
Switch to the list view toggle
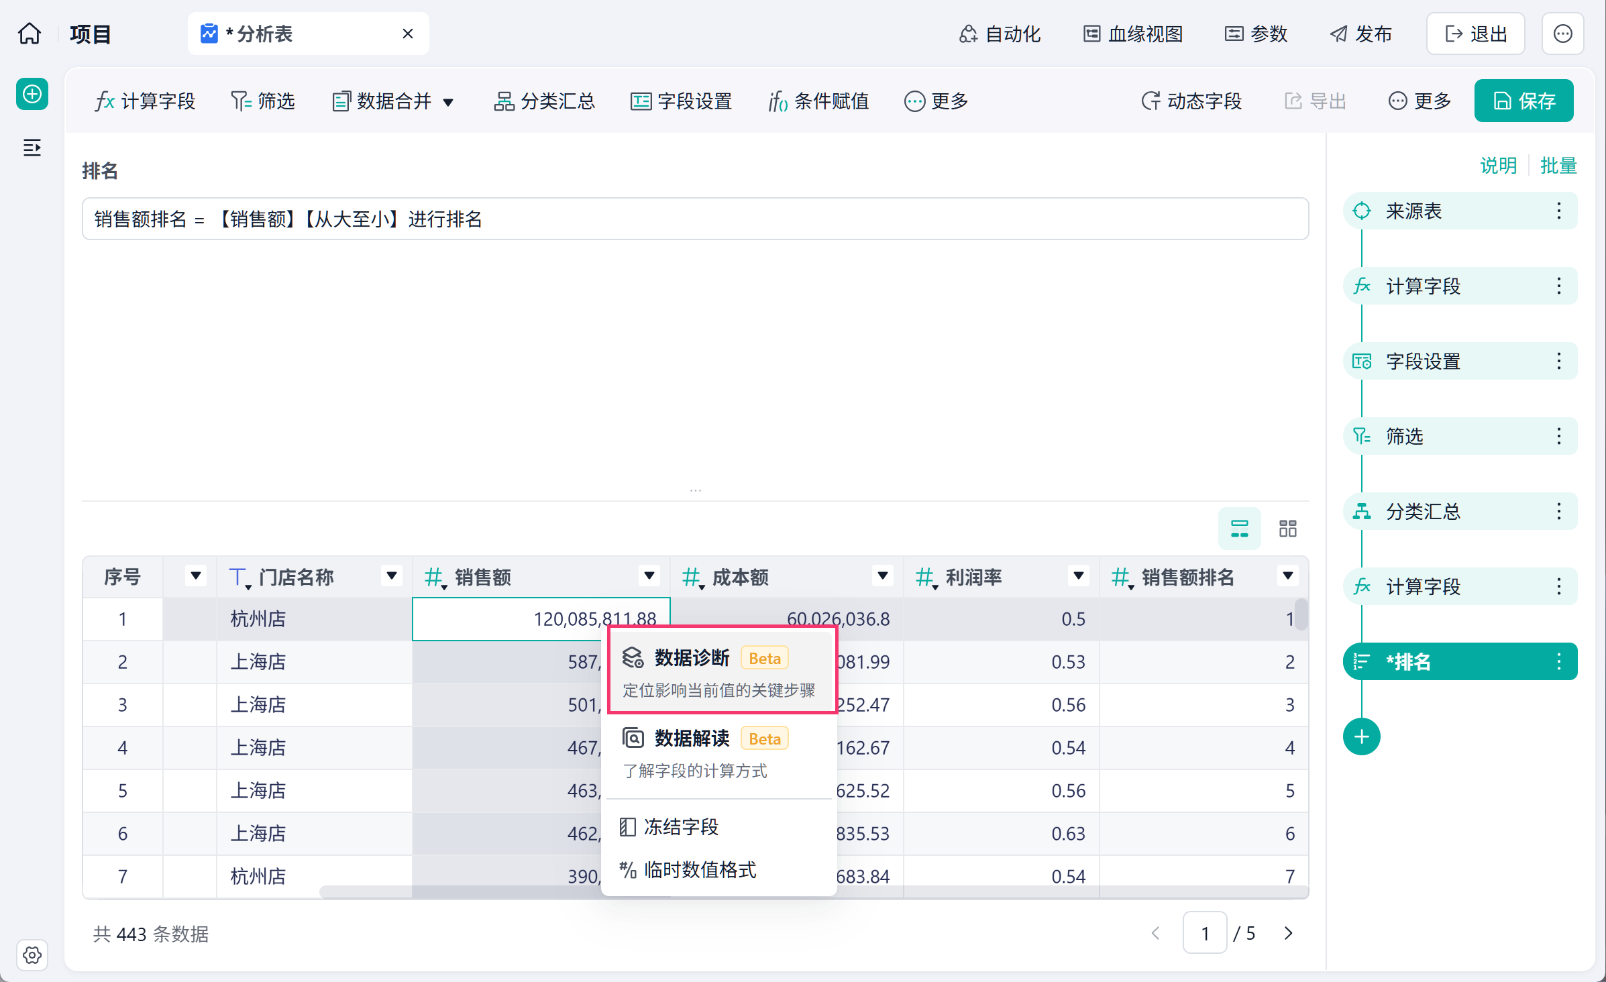[1239, 529]
